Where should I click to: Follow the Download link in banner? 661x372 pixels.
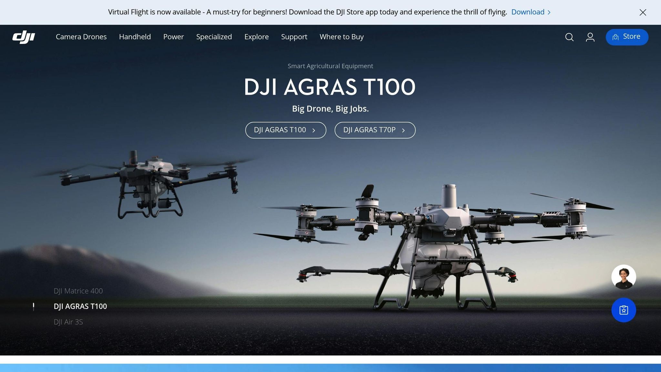point(531,12)
